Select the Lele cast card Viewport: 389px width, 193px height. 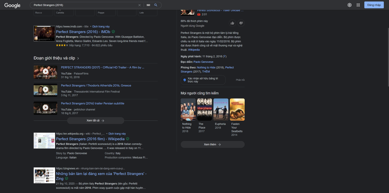click(x=147, y=13)
